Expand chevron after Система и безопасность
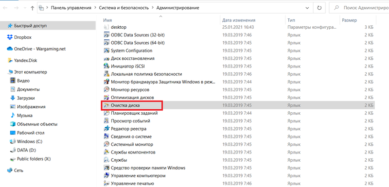Screen dimensions: 389x187 (x=153, y=8)
